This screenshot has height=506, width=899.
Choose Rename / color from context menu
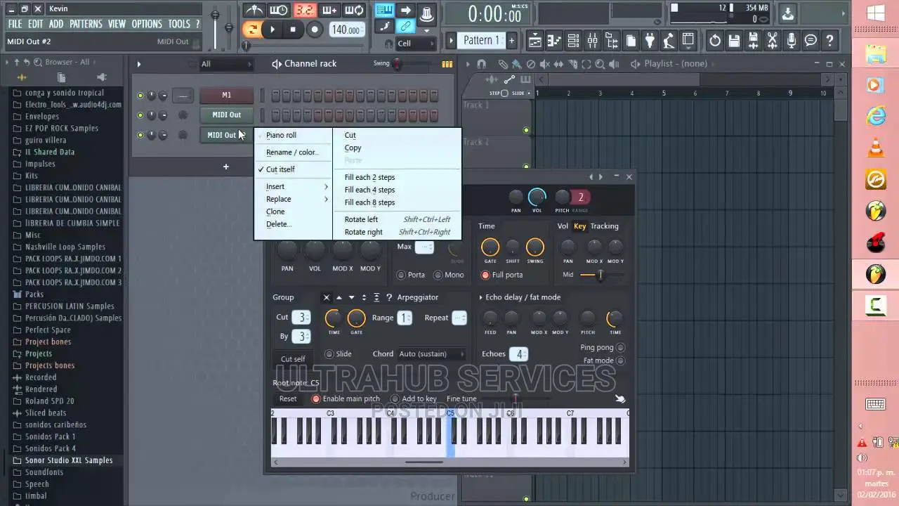click(x=294, y=153)
